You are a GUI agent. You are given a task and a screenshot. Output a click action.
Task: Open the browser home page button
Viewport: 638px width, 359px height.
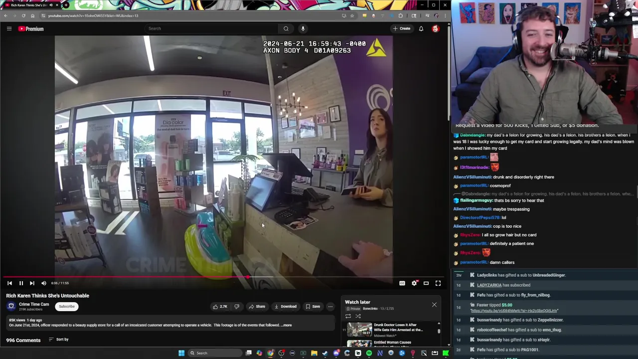[32, 15]
